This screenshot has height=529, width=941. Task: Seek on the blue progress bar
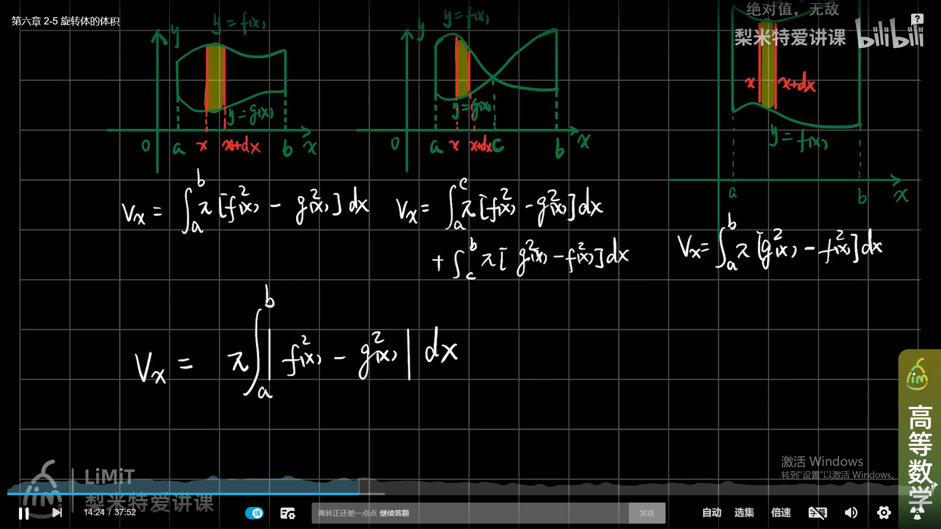click(x=196, y=494)
